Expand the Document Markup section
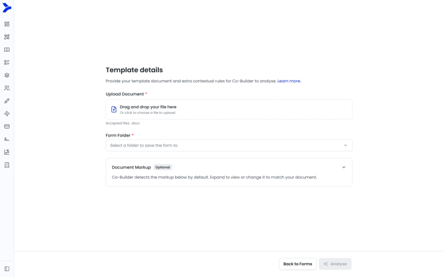Image resolution: width=444 pixels, height=277 pixels. tap(343, 167)
